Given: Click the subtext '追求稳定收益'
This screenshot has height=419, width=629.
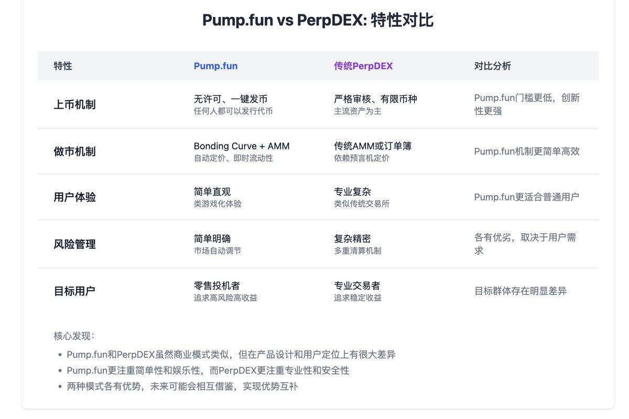Looking at the screenshot, I should pyautogui.click(x=357, y=297).
